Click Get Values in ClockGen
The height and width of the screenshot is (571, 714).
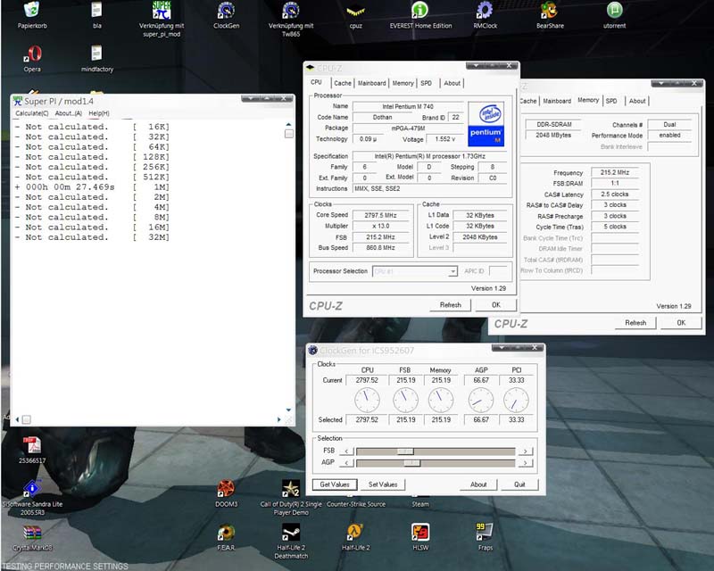[x=335, y=484]
